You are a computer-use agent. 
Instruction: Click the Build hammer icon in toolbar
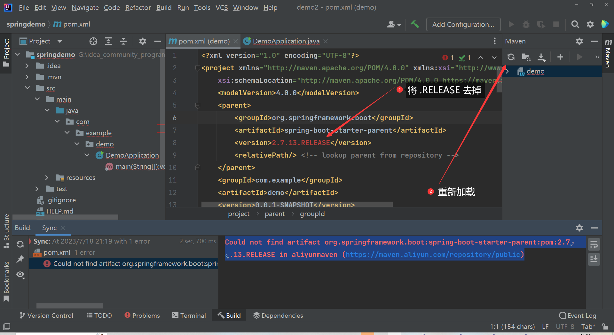415,24
